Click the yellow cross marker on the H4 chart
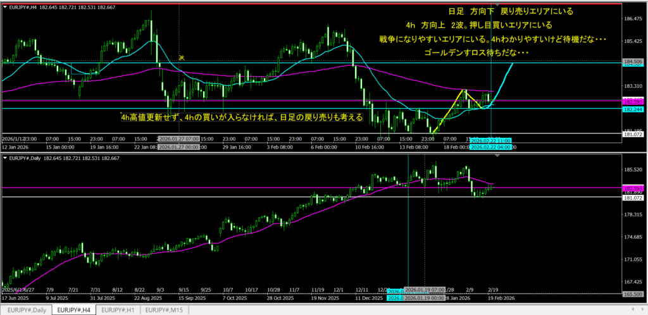This screenshot has height=315, width=648. tap(181, 58)
